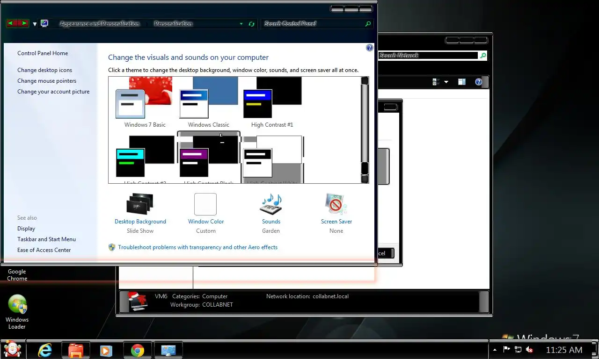Open recent pages dropdown beside navigation arrows
This screenshot has width=599, height=359.
click(35, 24)
